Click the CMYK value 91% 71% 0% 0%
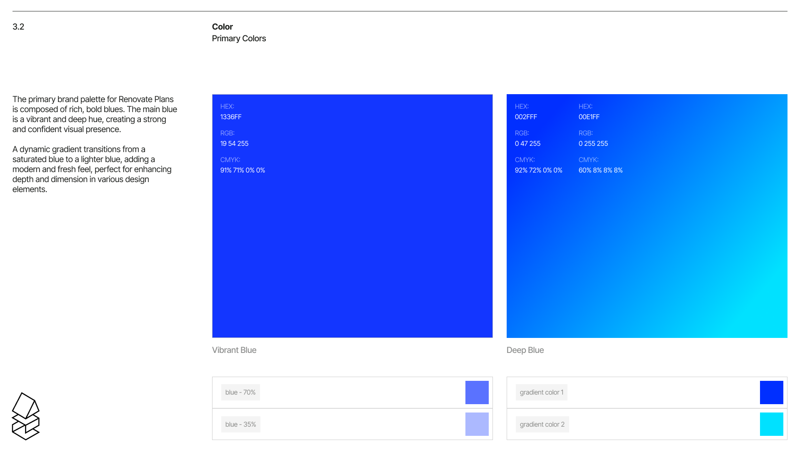The image size is (800, 450). pyautogui.click(x=242, y=170)
